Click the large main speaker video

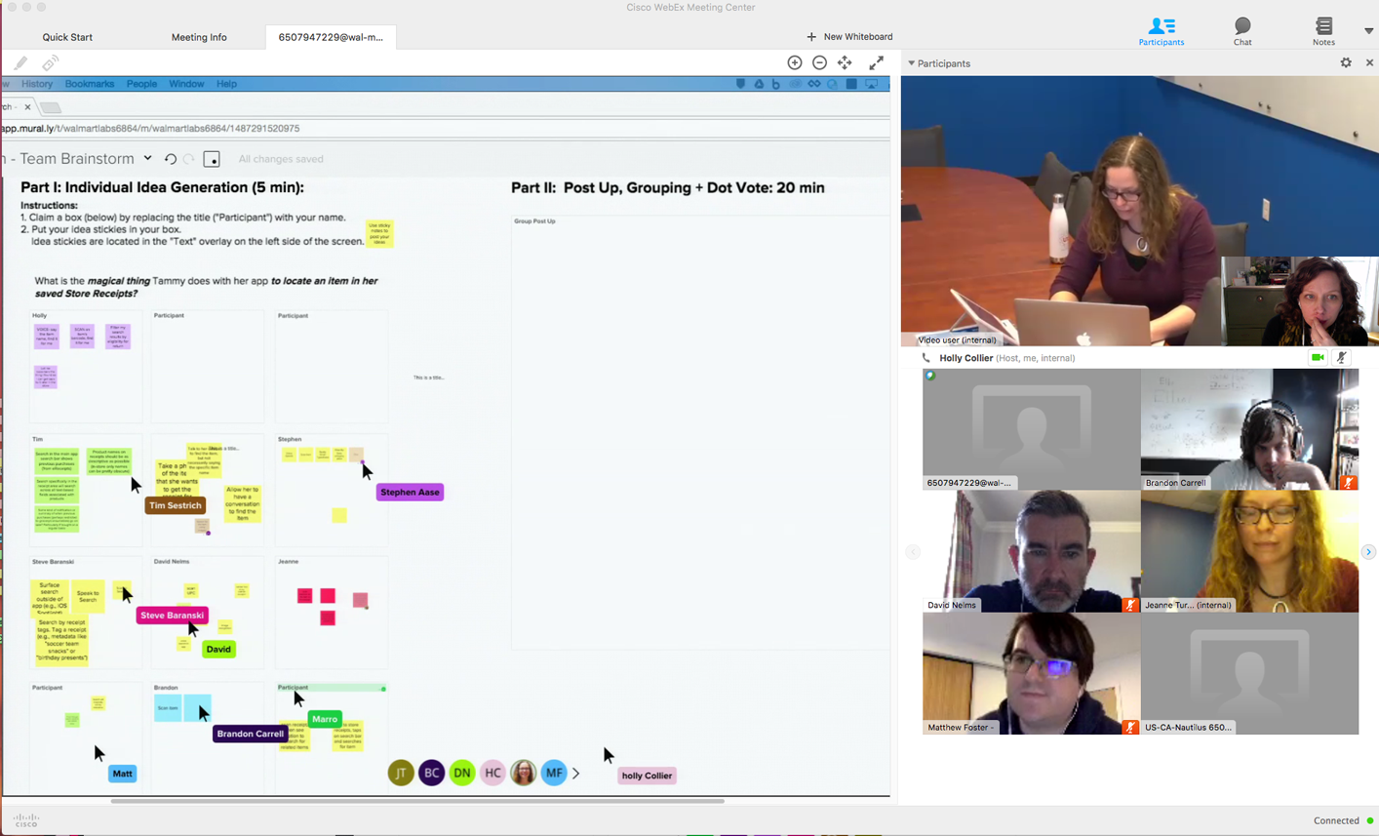(x=1140, y=211)
